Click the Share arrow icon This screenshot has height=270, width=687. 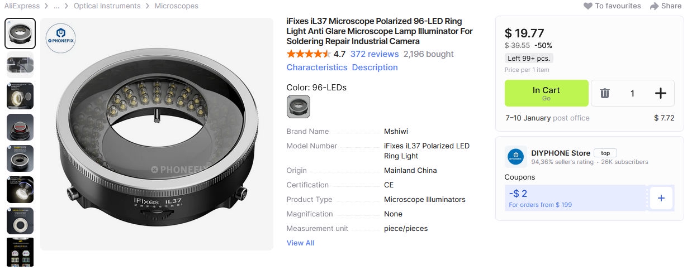pos(654,6)
